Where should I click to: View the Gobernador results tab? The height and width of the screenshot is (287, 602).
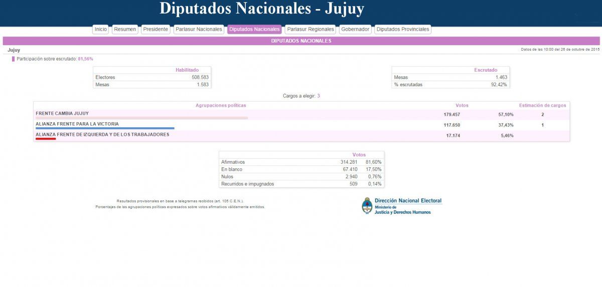[x=355, y=30]
